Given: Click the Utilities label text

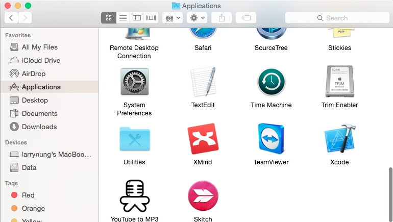Looking at the screenshot, I should tap(134, 162).
